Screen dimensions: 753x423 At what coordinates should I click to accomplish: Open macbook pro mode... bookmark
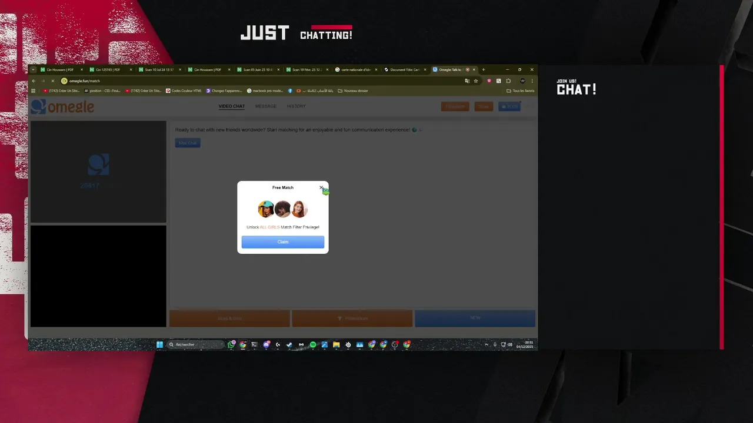pos(265,90)
